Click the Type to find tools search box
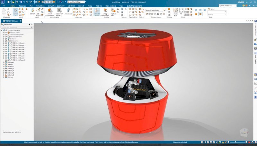The height and width of the screenshot is (146, 257). tap(228, 5)
